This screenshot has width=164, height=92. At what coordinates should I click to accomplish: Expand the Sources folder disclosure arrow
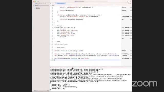click(x=34, y=7)
